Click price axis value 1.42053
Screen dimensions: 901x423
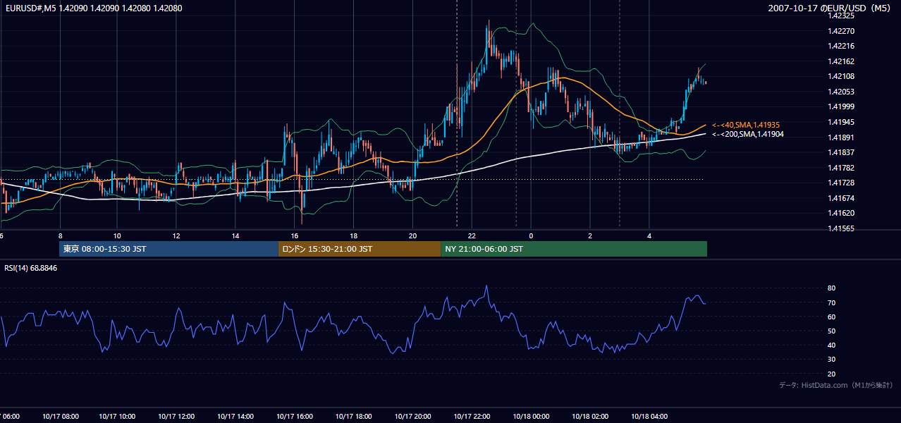pos(842,92)
